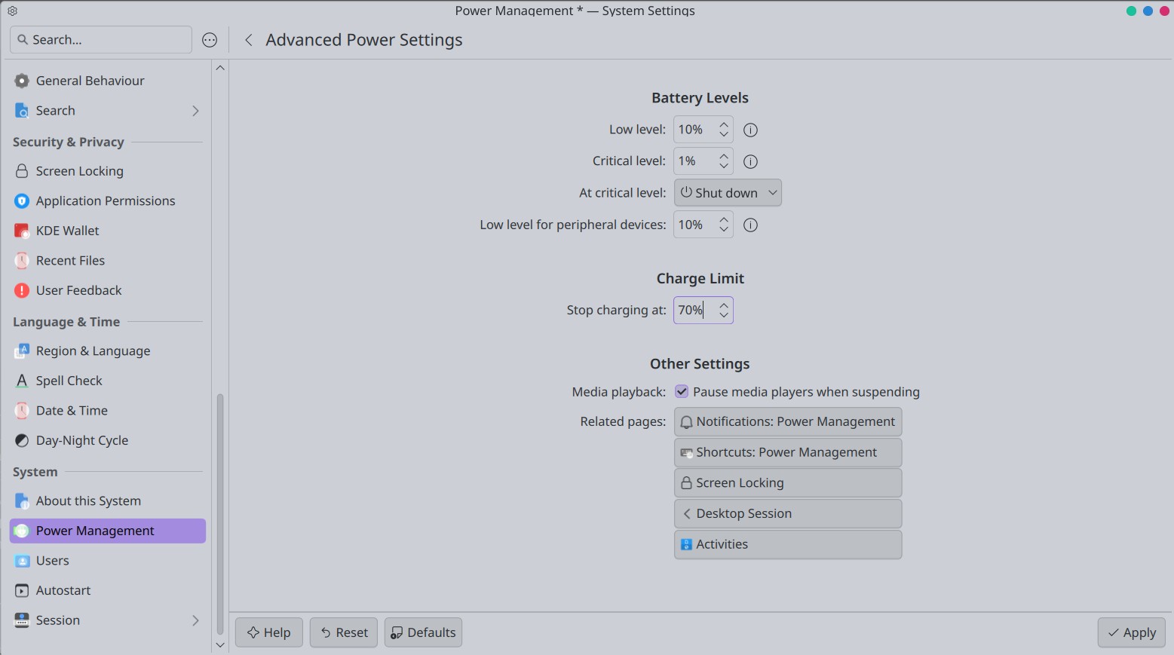
Task: Open the At critical level dropdown
Action: coord(728,193)
